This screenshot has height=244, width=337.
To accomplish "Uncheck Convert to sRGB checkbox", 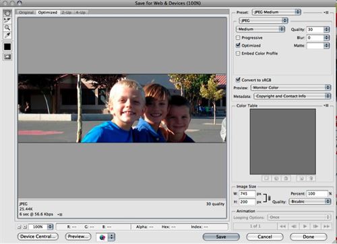I will [x=238, y=80].
